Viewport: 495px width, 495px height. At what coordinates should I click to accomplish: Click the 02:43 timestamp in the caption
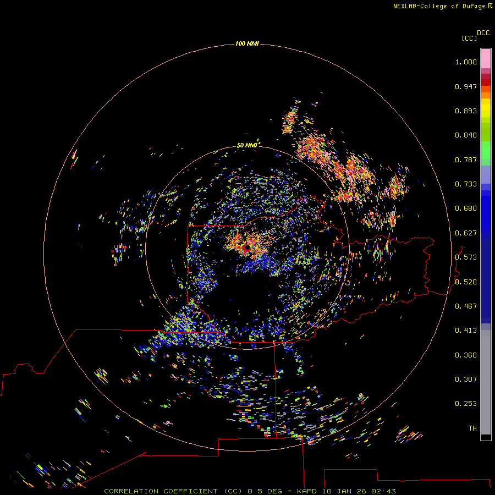pyautogui.click(x=383, y=491)
